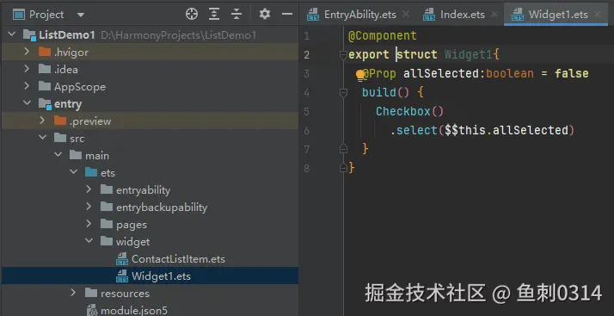Close the Index.ets tab
The height and width of the screenshot is (316, 614).
point(494,14)
